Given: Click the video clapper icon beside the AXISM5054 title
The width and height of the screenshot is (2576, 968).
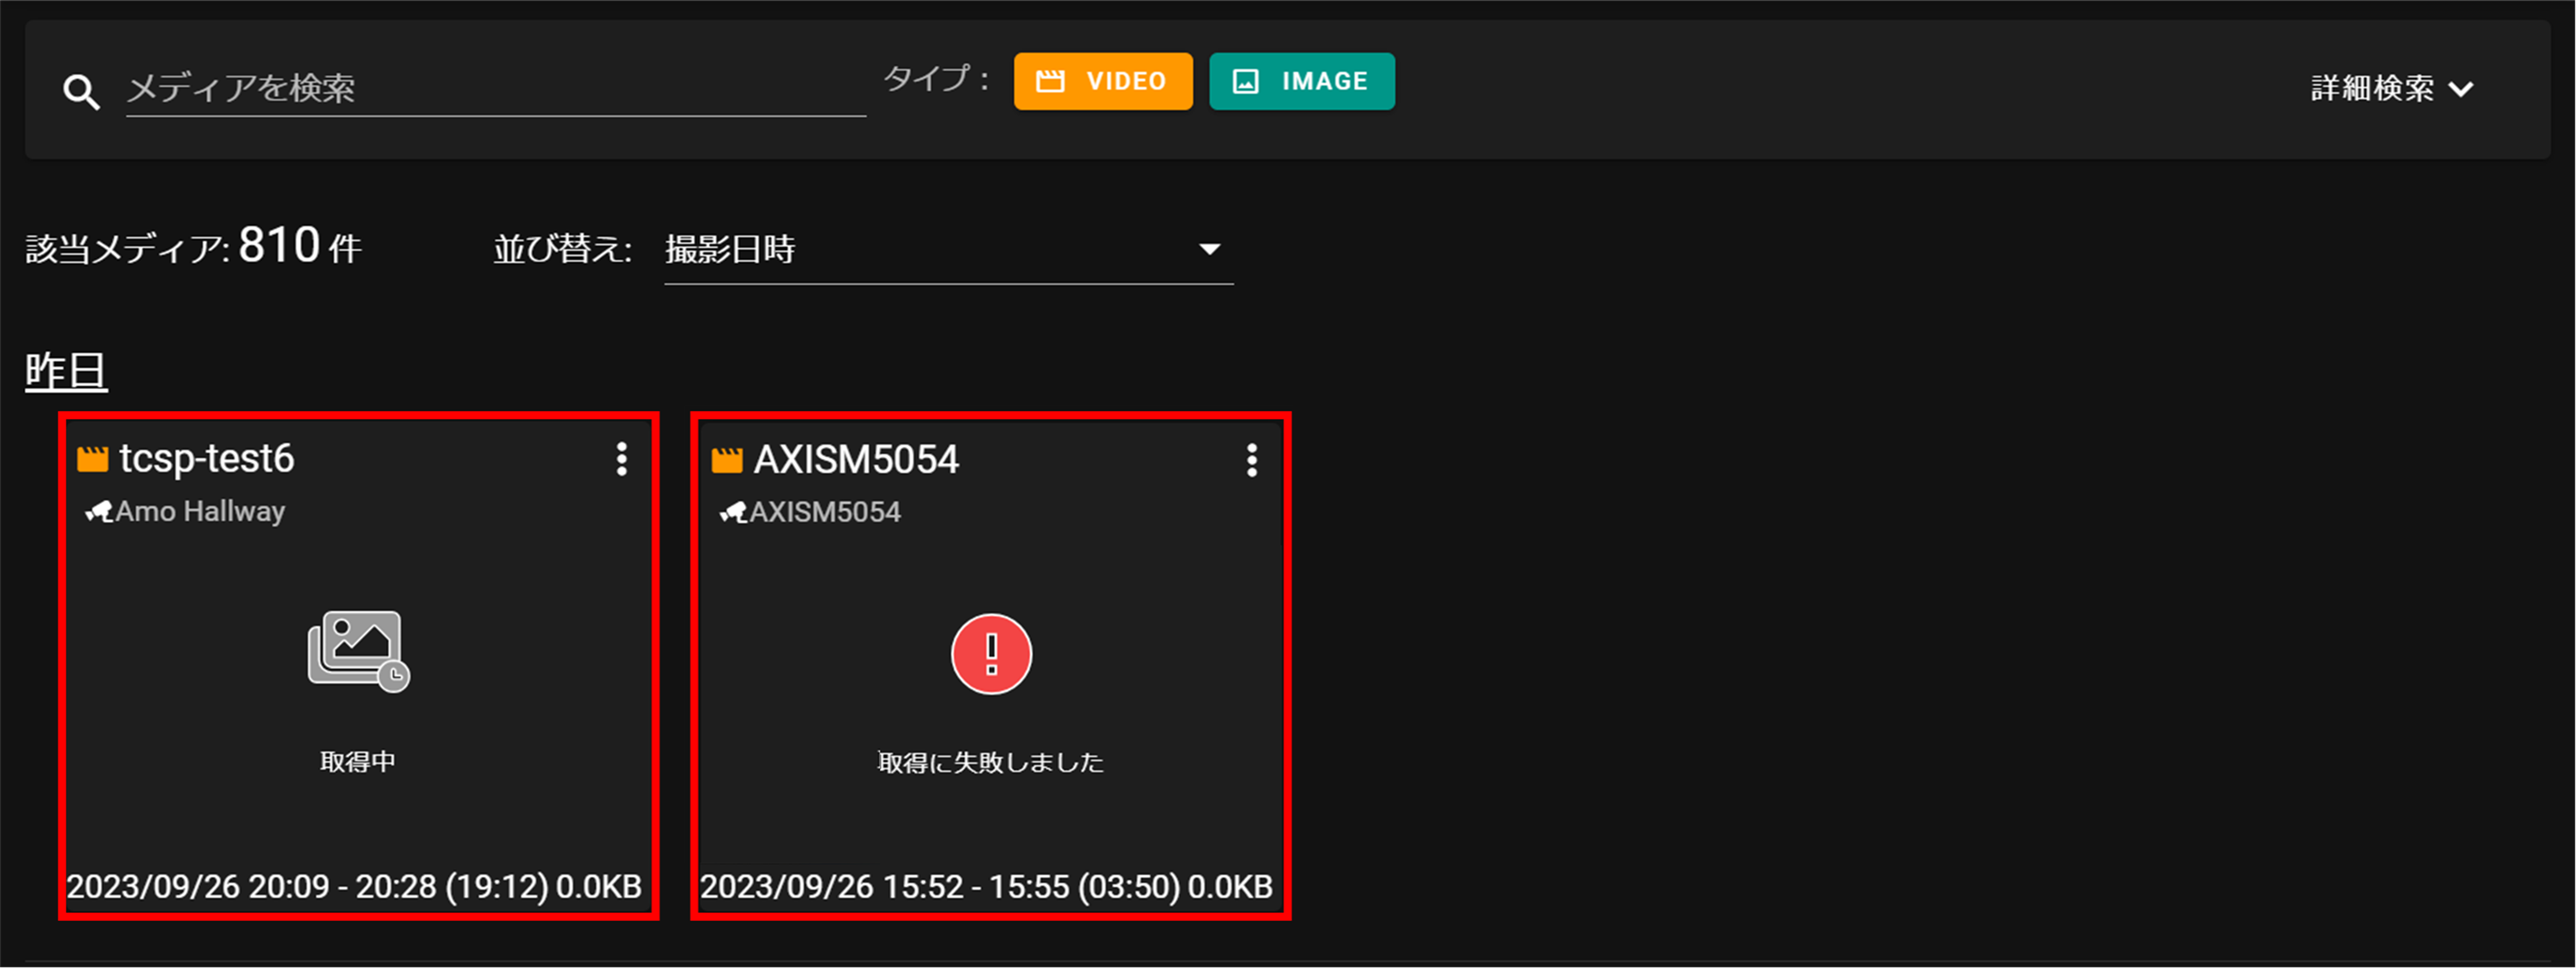Looking at the screenshot, I should coord(727,461).
